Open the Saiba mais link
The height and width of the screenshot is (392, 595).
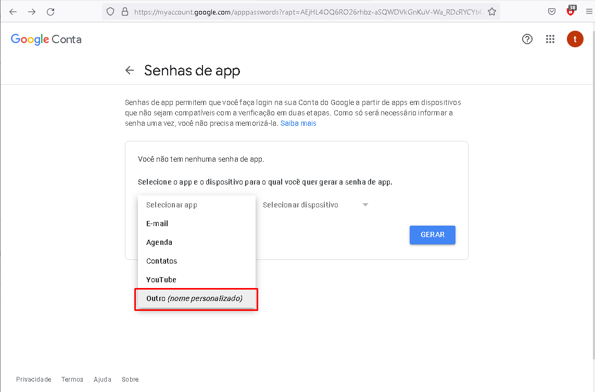[298, 123]
